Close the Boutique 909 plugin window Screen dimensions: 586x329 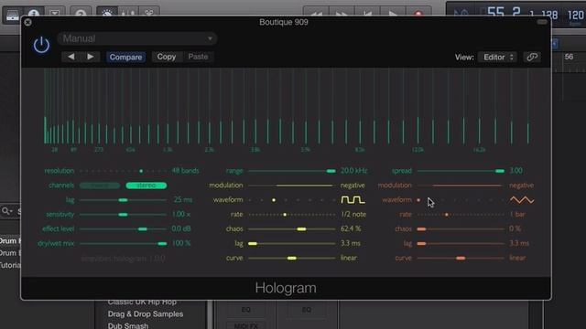pos(27,22)
